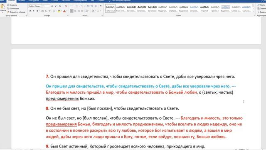Open Find (Найти) search tool
Viewport: 266px width, 150px height.
(x=261, y=5)
